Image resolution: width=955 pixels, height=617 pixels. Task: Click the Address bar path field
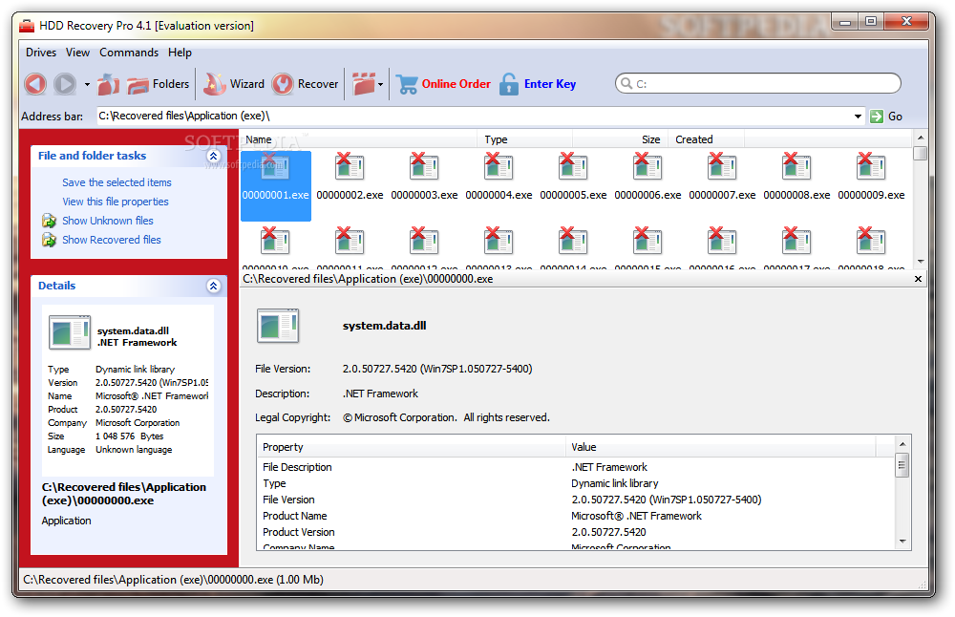pos(474,116)
